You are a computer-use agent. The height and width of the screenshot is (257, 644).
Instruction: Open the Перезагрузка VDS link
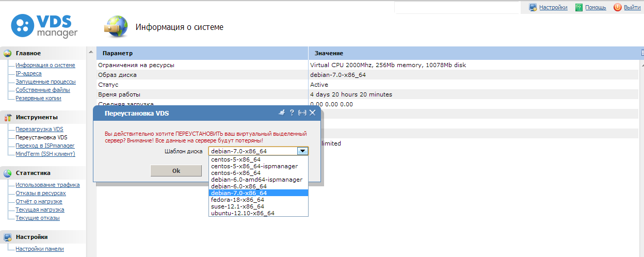click(x=39, y=129)
